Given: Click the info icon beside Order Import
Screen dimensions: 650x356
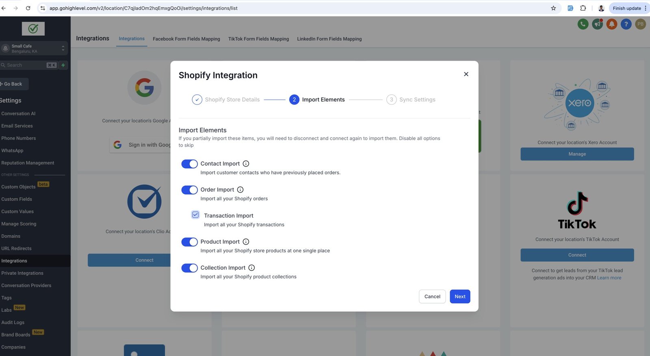Looking at the screenshot, I should pyautogui.click(x=240, y=190).
